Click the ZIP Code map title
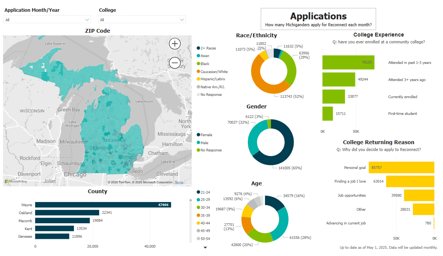Image resolution: width=443 pixels, height=256 pixels. (x=98, y=31)
